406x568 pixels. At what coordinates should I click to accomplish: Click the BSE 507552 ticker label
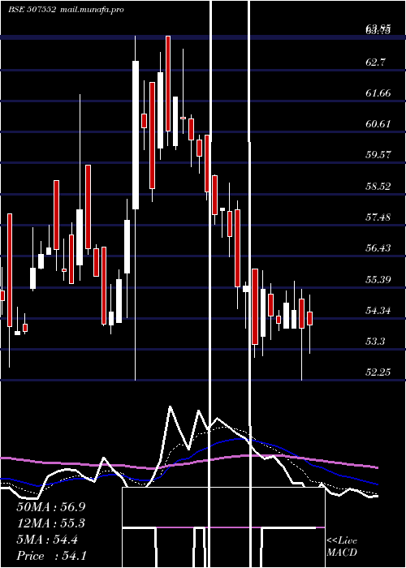(32, 10)
